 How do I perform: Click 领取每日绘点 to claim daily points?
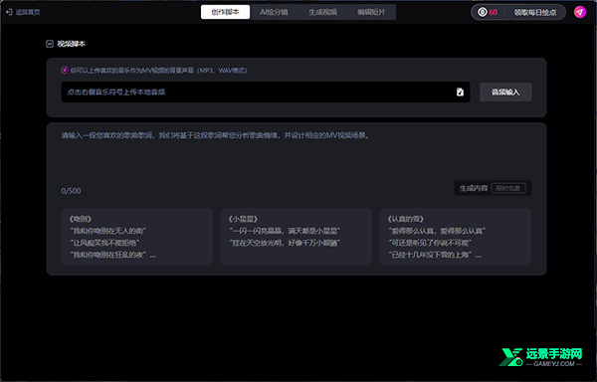535,13
